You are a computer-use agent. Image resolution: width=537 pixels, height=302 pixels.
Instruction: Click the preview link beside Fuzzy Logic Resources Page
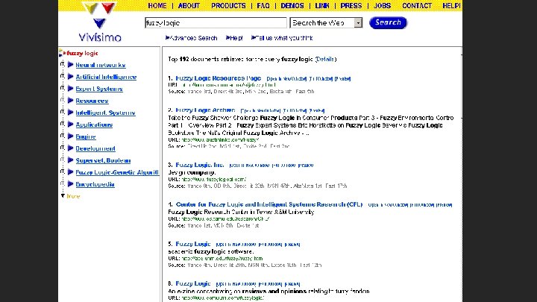pyautogui.click(x=342, y=79)
